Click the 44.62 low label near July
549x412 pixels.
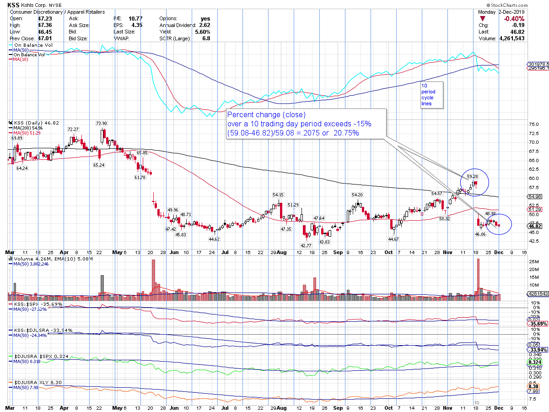pos(214,239)
